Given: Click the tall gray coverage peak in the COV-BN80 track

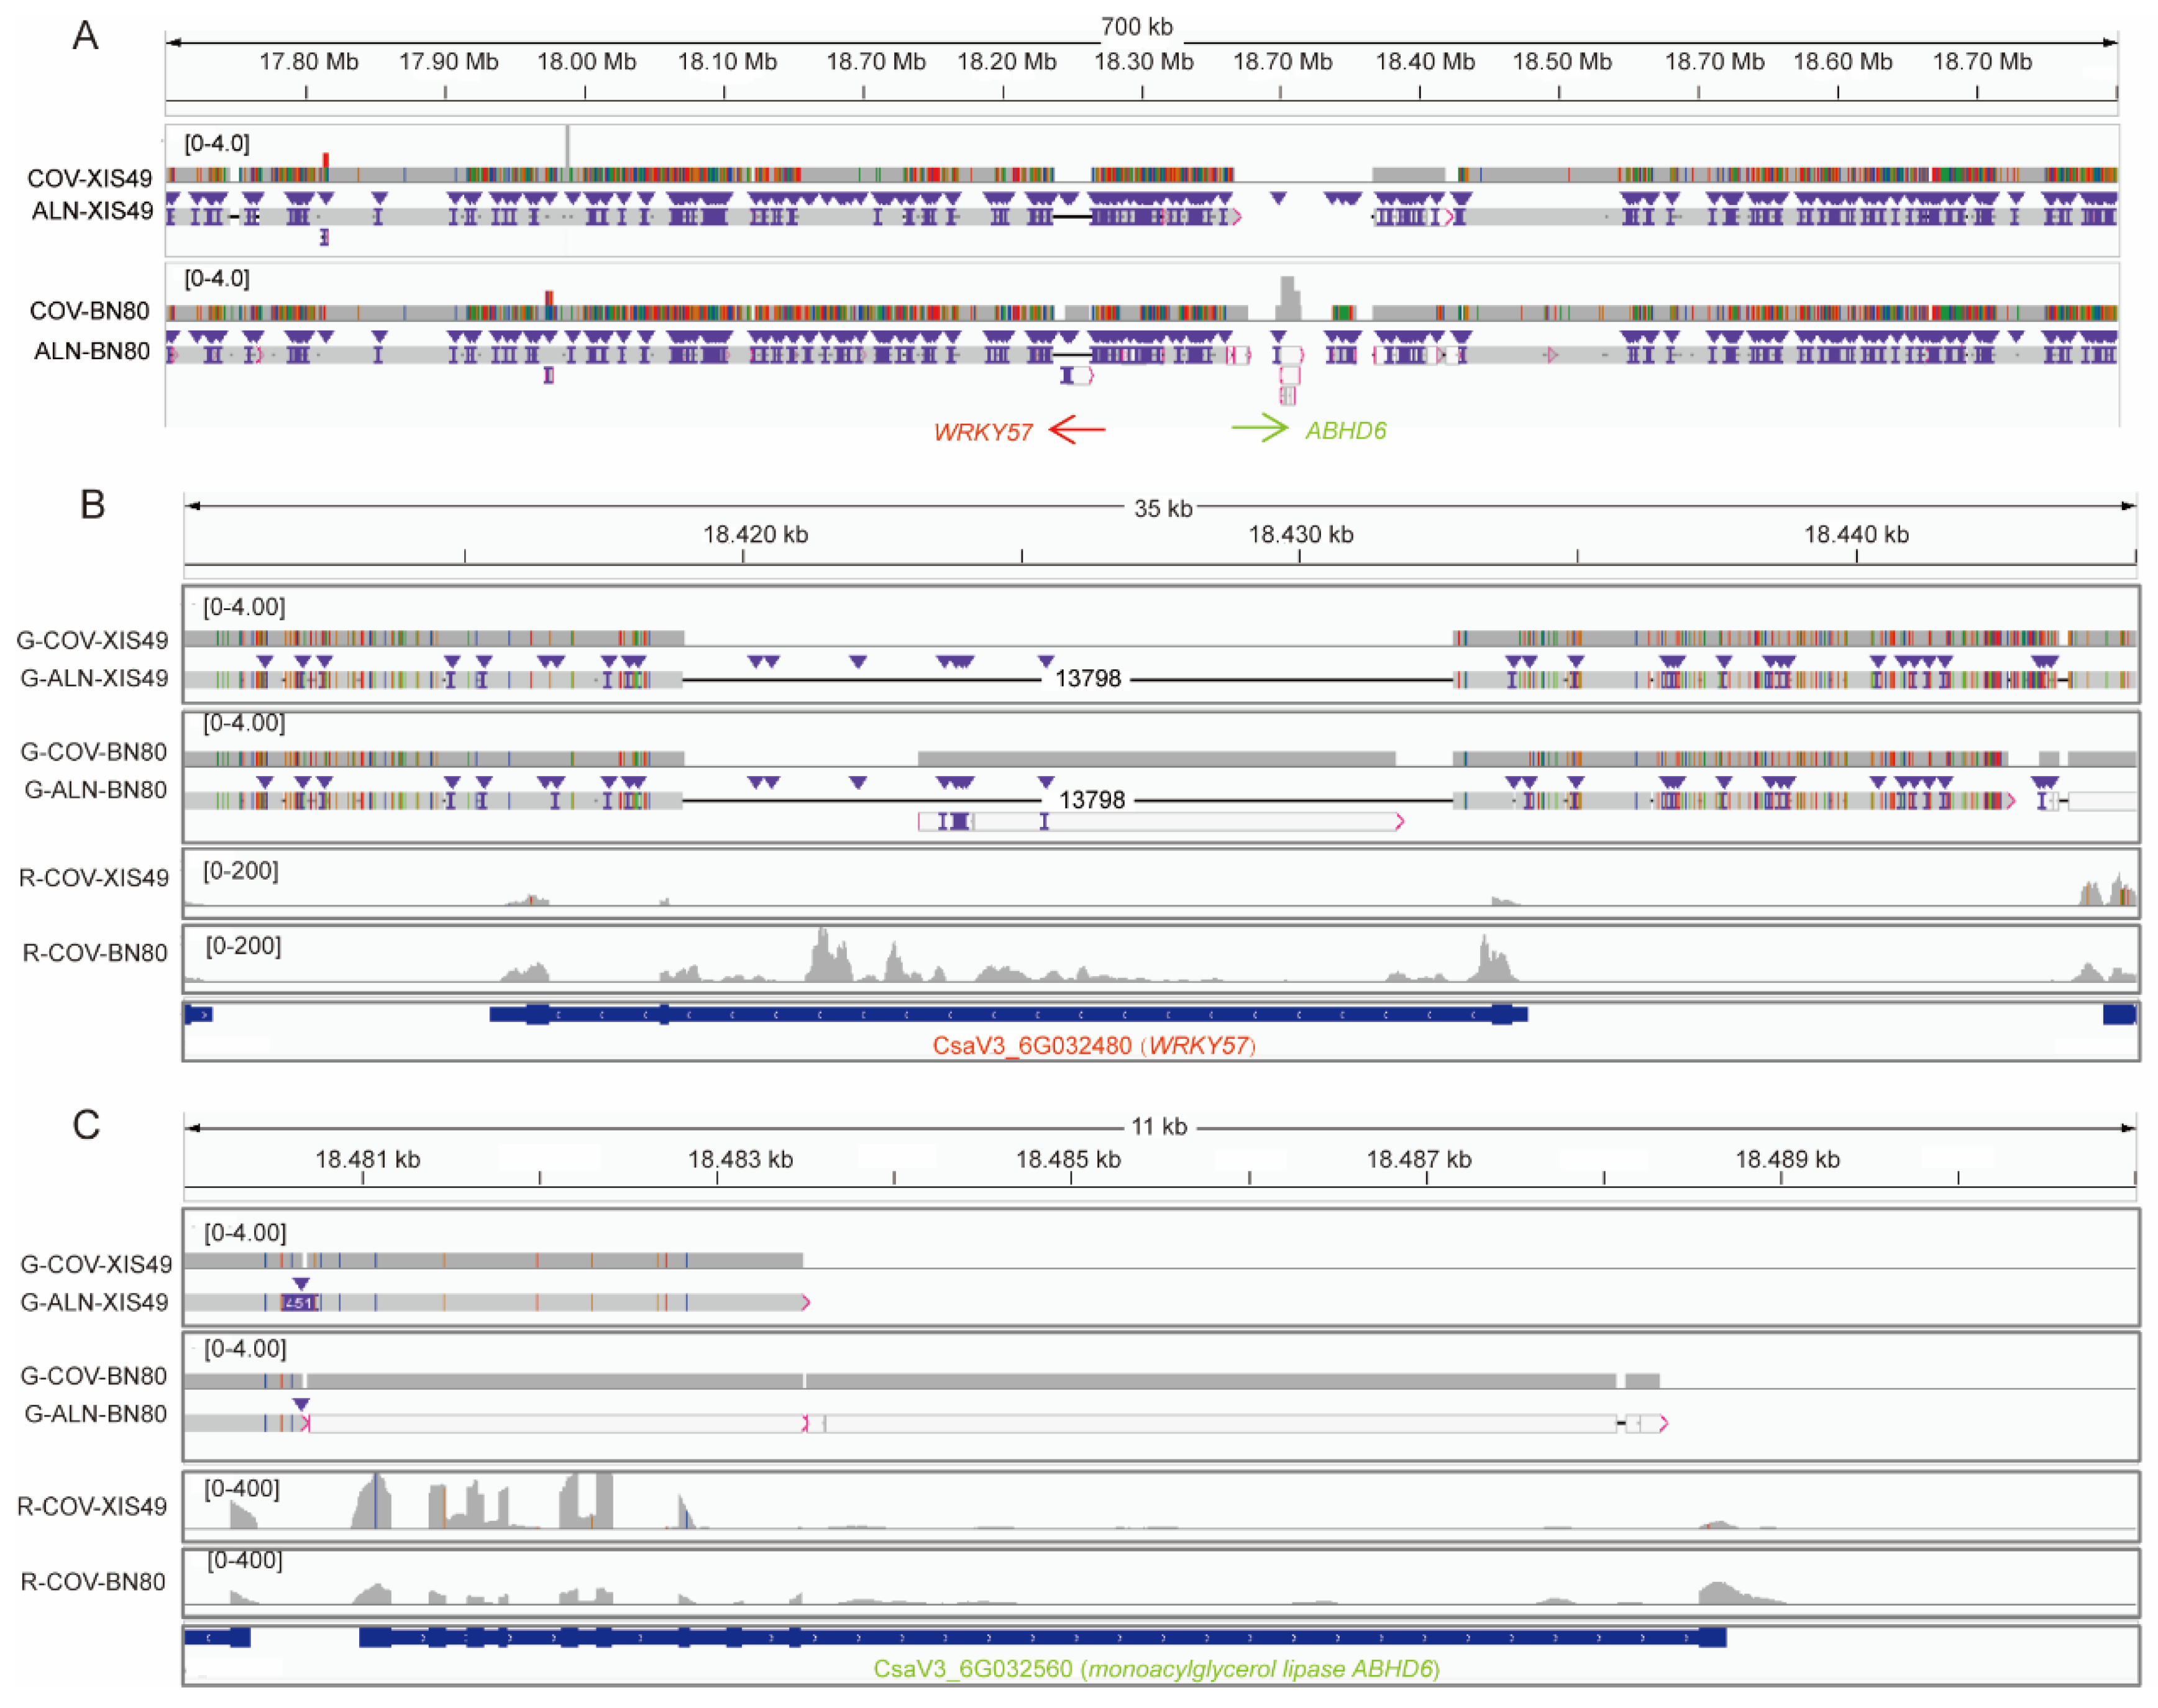Looking at the screenshot, I should point(1288,297).
